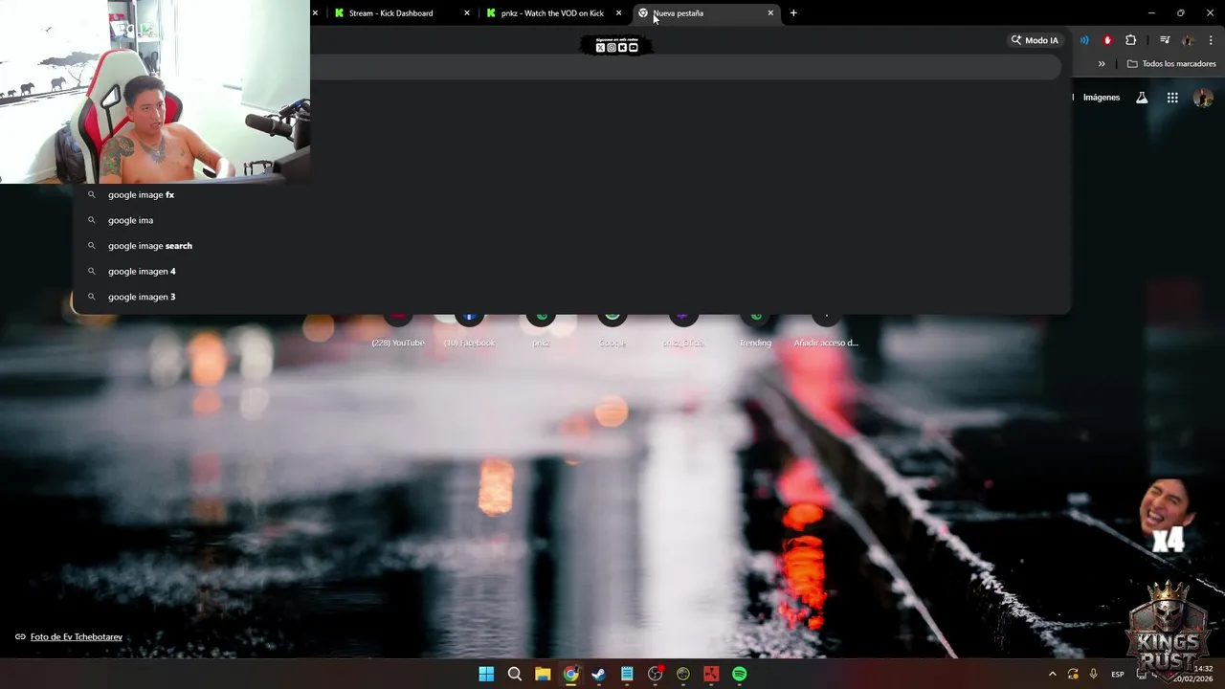The image size is (1225, 689).
Task: Switch to prikz Watch the VOD on Kick tab
Action: click(552, 13)
